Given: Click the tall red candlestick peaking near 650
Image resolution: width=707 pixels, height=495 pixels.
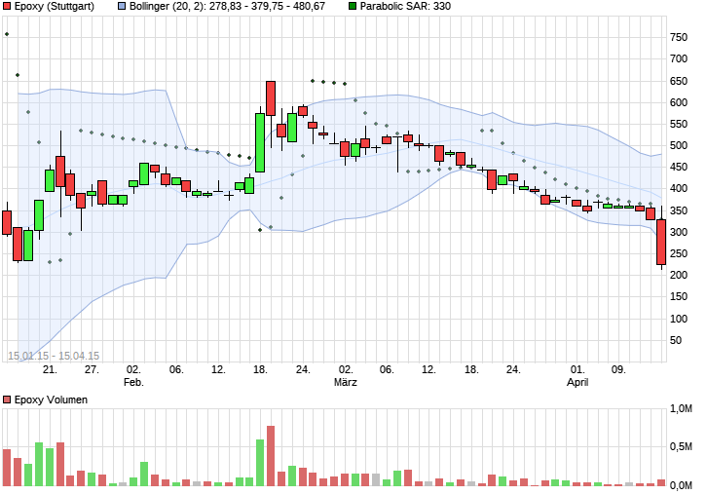Looking at the screenshot, I should pos(271,98).
